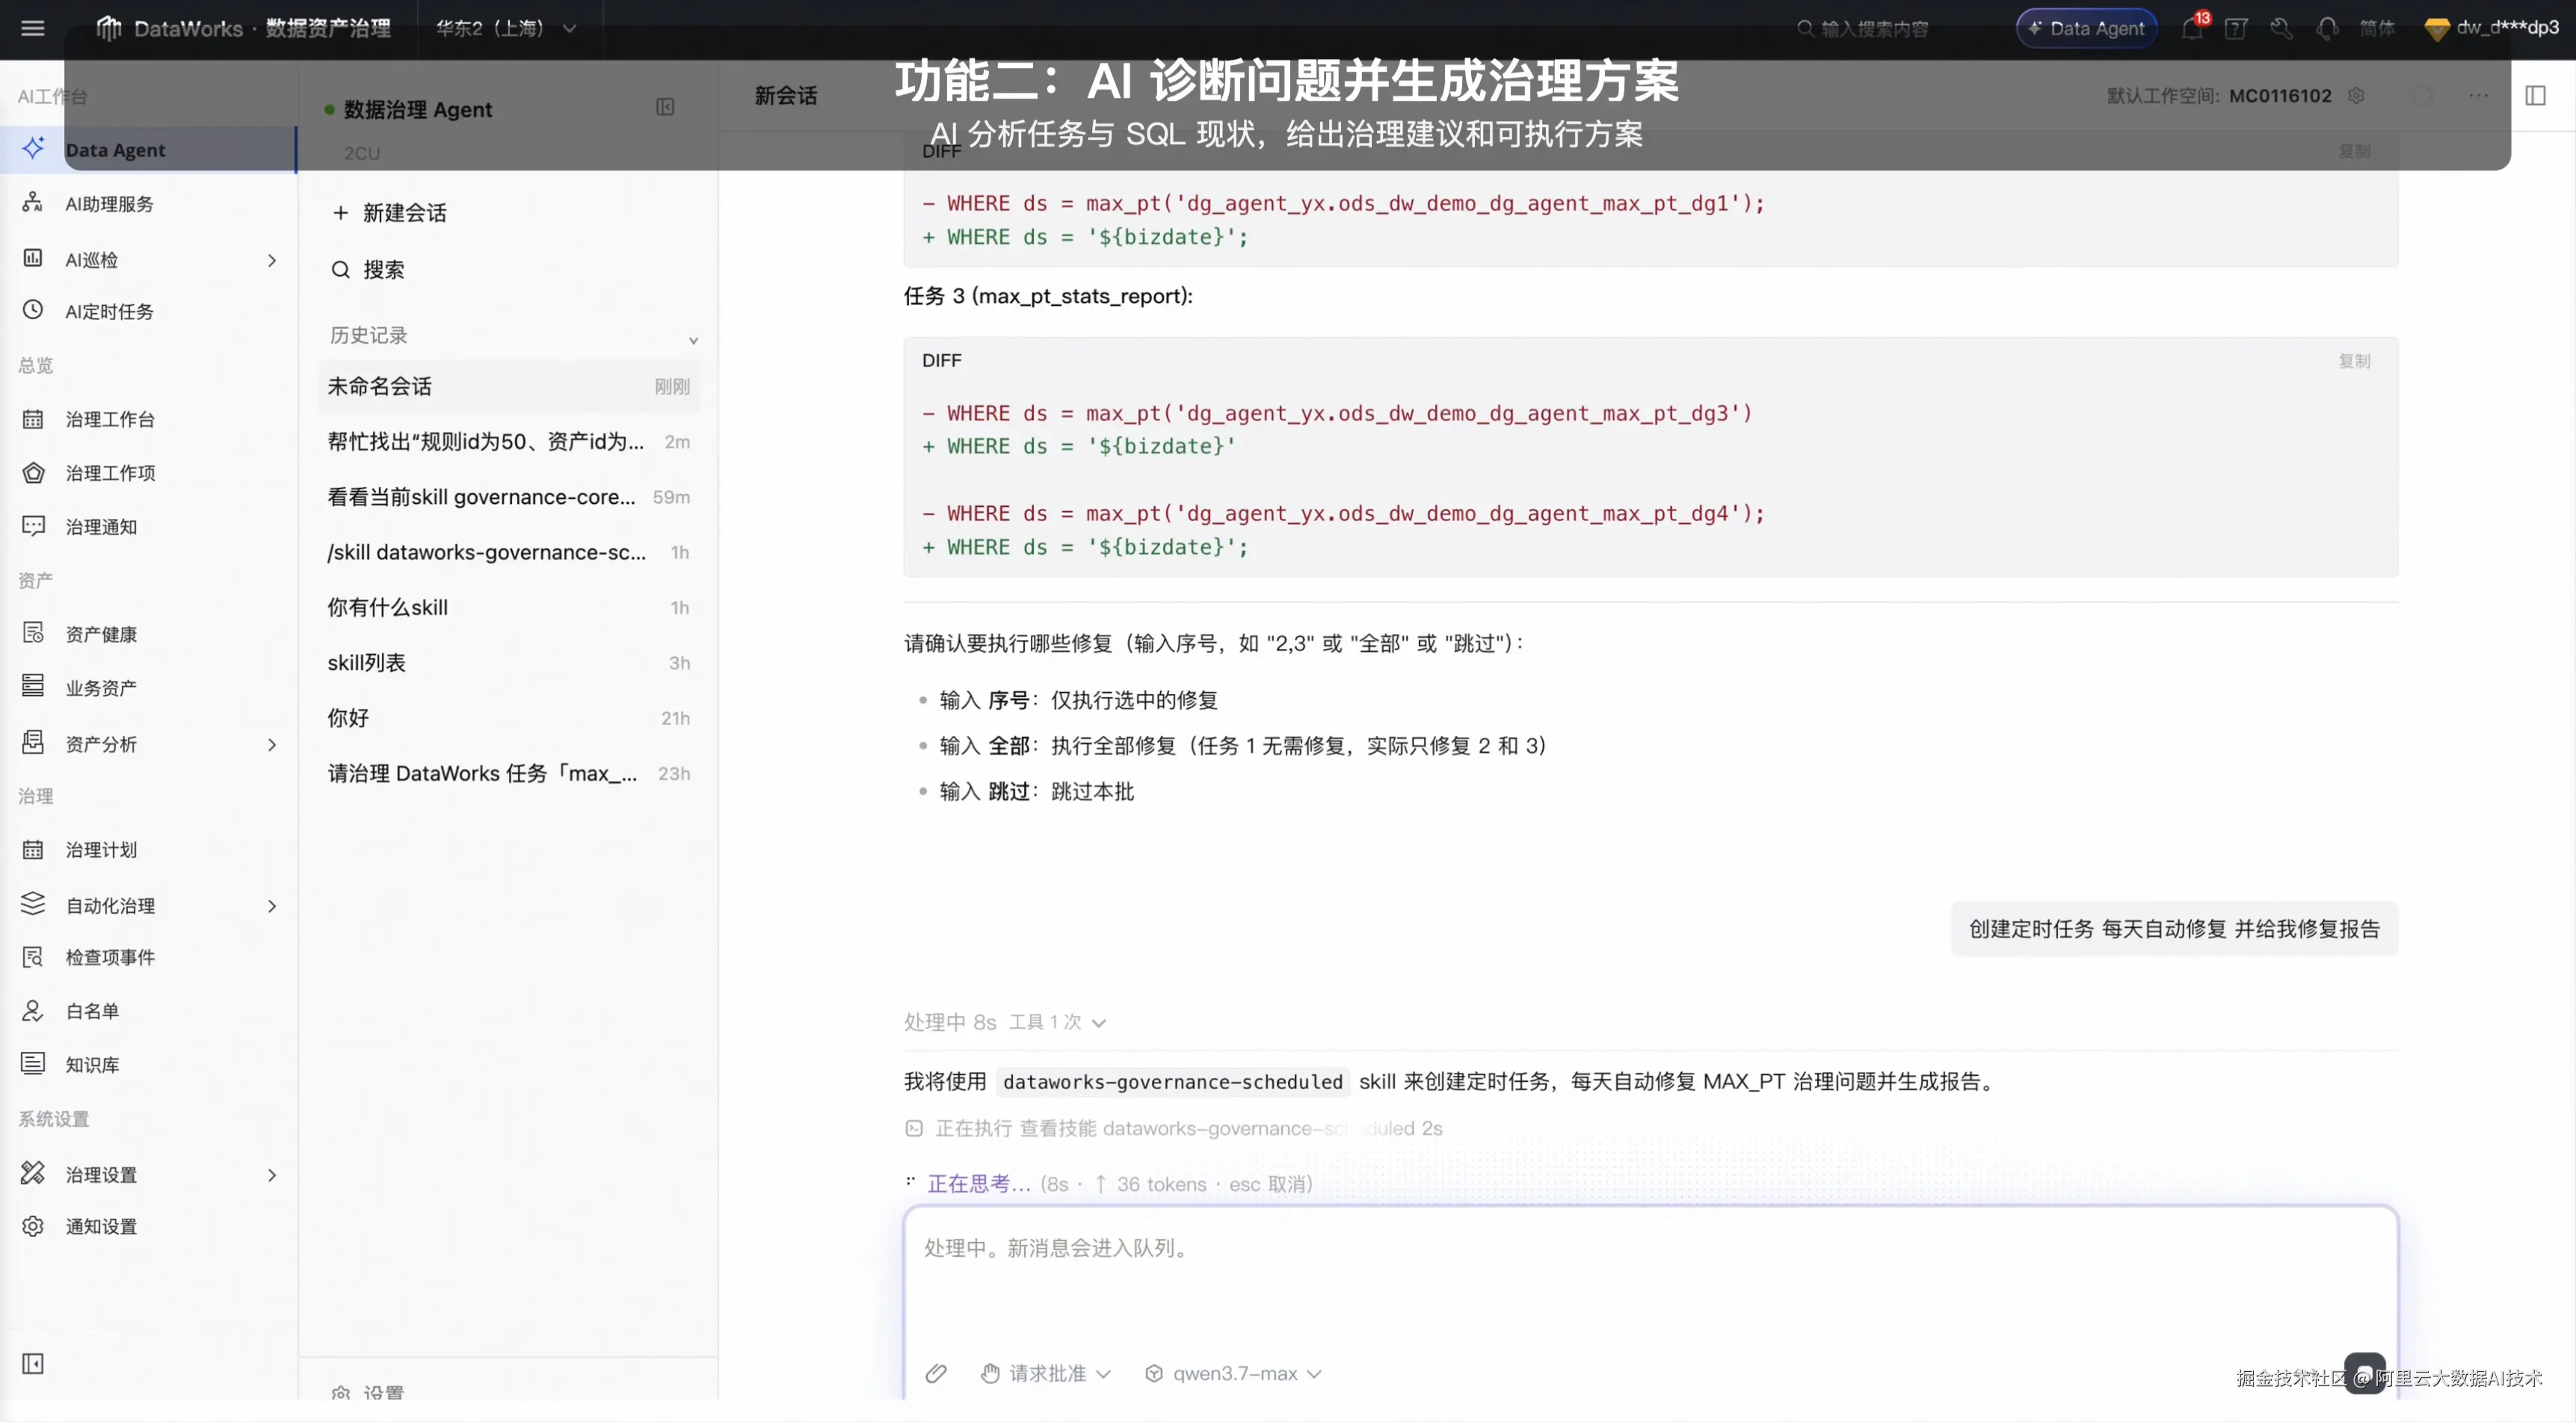Open the 你好 history conversation

pyautogui.click(x=509, y=718)
